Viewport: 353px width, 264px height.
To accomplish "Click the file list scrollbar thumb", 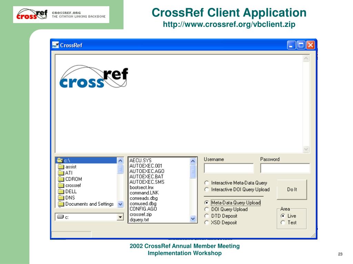I will 193,172.
